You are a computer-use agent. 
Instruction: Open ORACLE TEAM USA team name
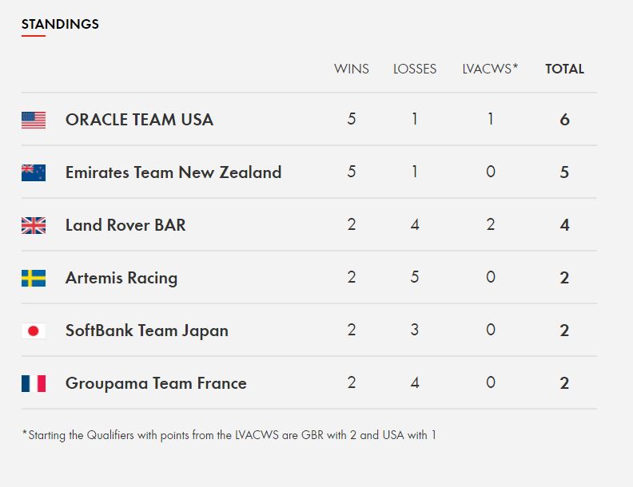(139, 120)
